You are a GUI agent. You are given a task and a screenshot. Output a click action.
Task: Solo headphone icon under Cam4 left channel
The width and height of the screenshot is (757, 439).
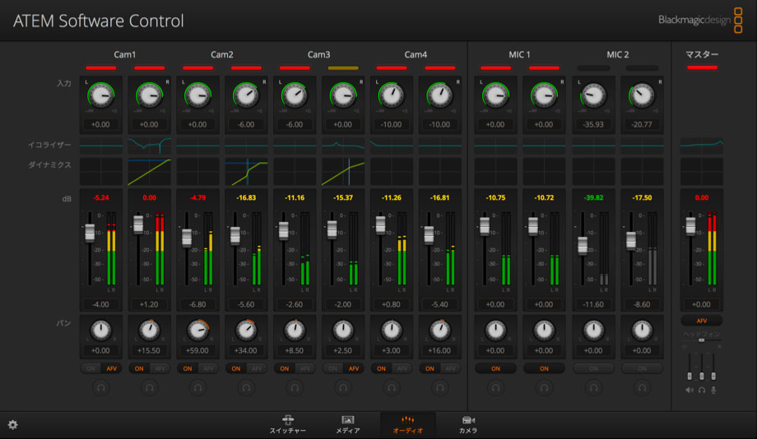(392, 387)
